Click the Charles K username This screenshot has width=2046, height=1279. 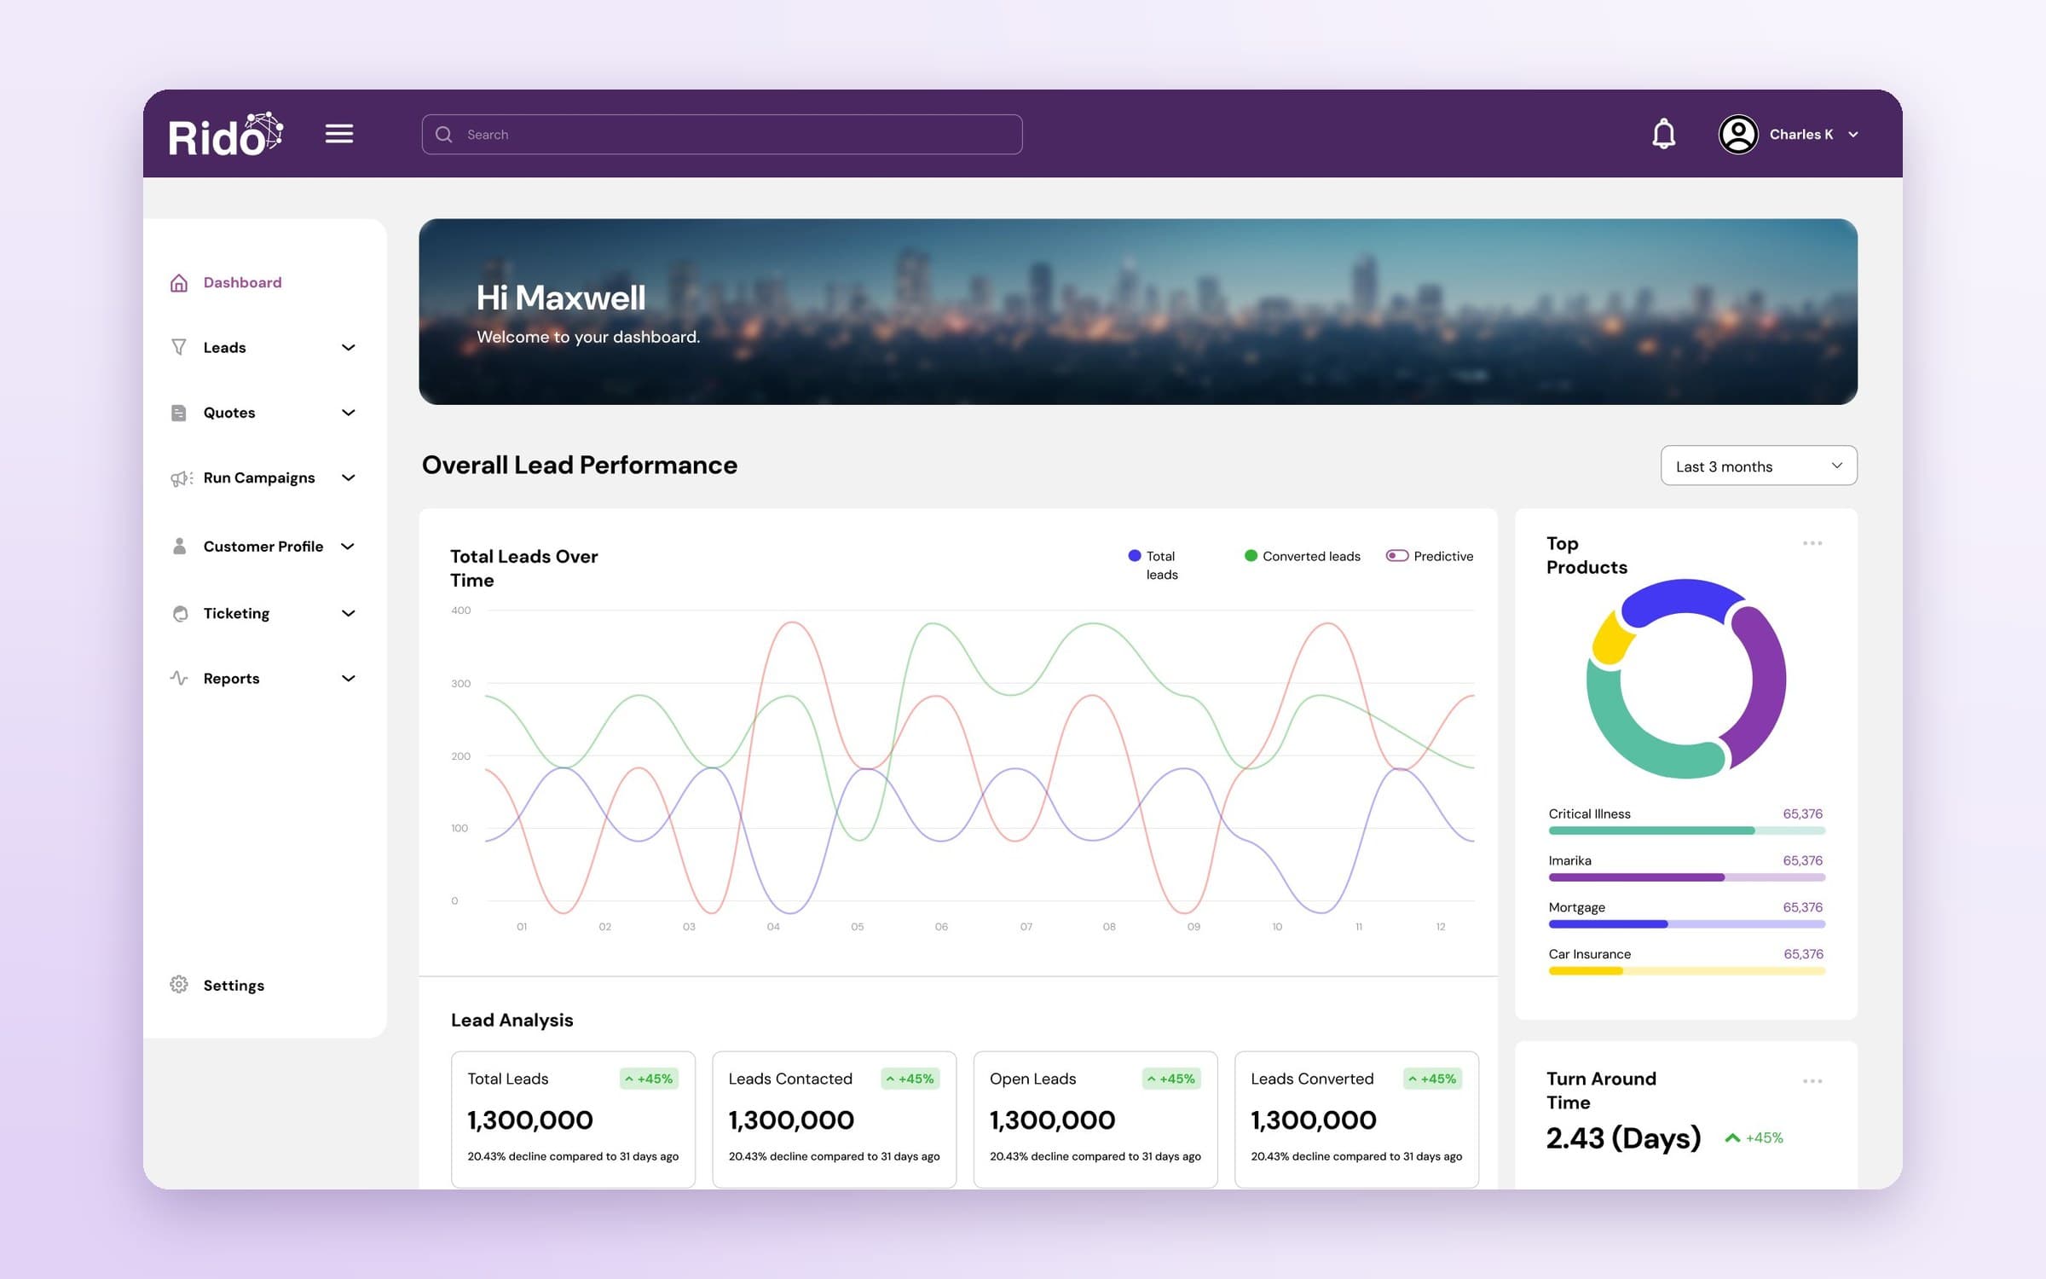(x=1800, y=135)
